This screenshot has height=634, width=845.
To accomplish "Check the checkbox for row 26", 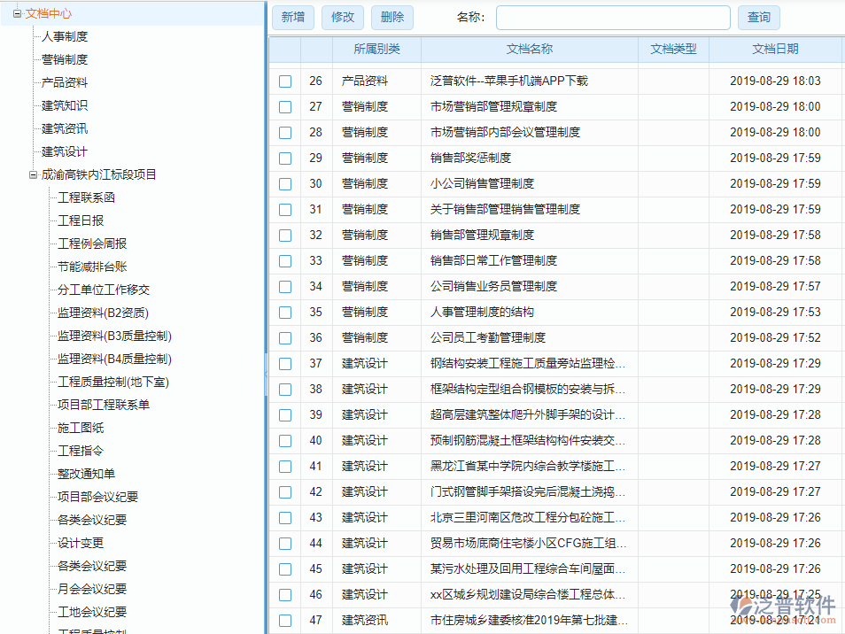I will pyautogui.click(x=284, y=81).
